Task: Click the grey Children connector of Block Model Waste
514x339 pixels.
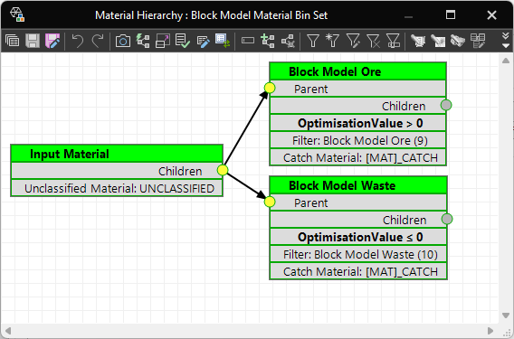Action: pyautogui.click(x=447, y=219)
